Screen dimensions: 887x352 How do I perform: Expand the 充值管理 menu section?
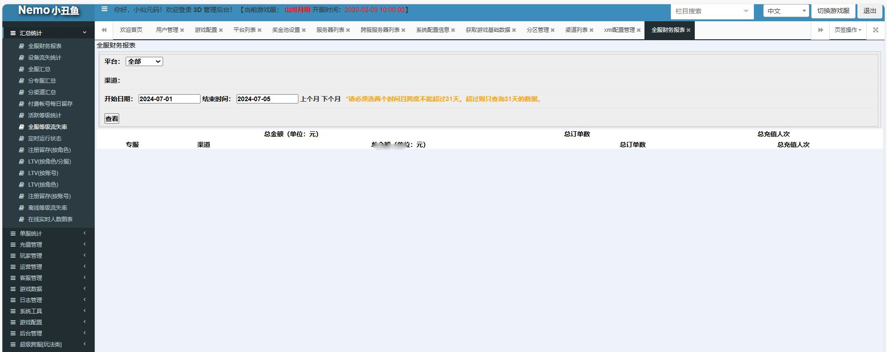coord(49,244)
